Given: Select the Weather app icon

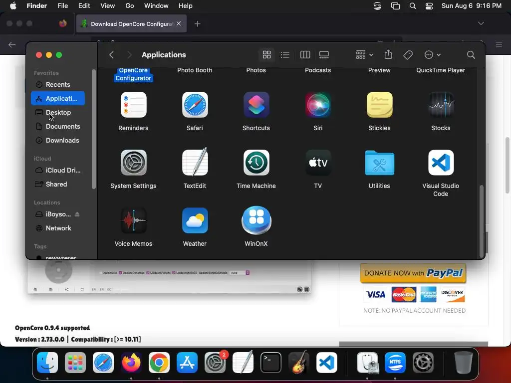Looking at the screenshot, I should 195,220.
